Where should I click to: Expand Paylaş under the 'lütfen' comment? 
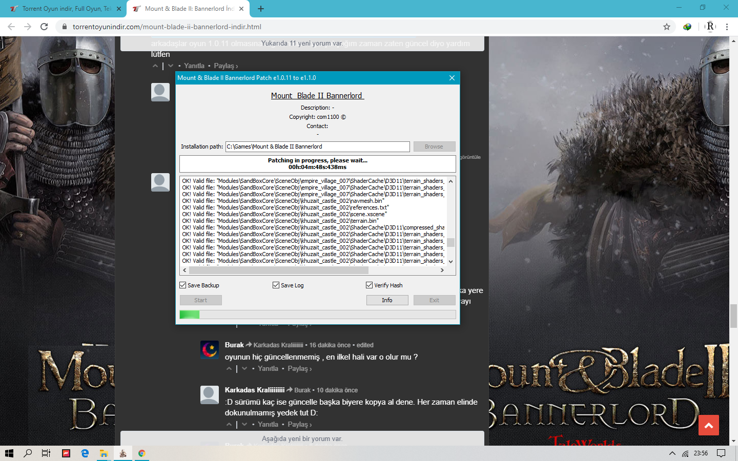(x=226, y=66)
